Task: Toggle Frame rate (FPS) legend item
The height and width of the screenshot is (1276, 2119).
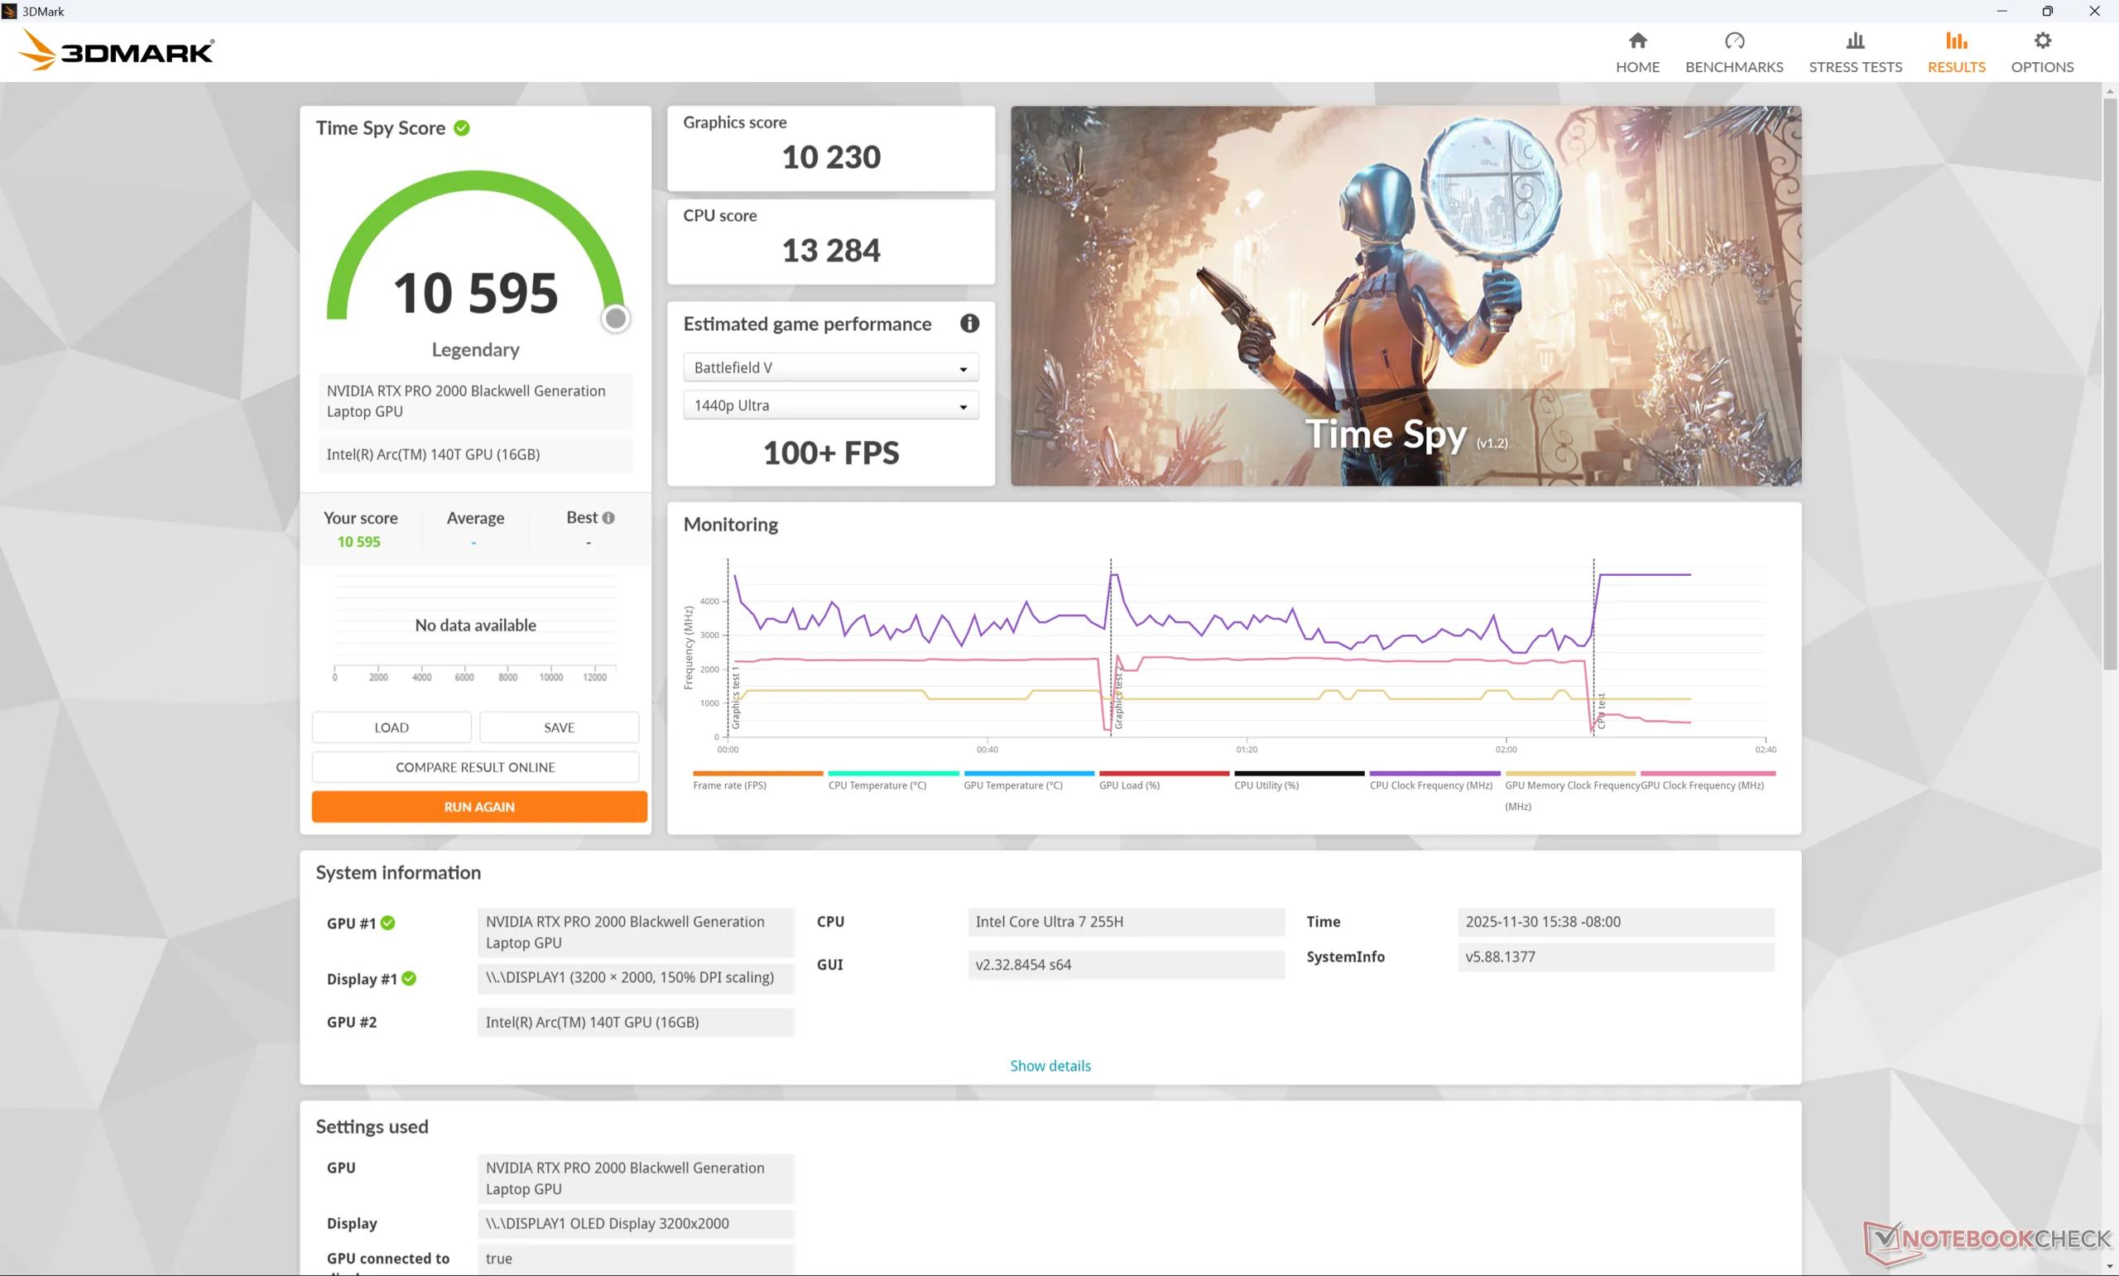Action: point(729,784)
